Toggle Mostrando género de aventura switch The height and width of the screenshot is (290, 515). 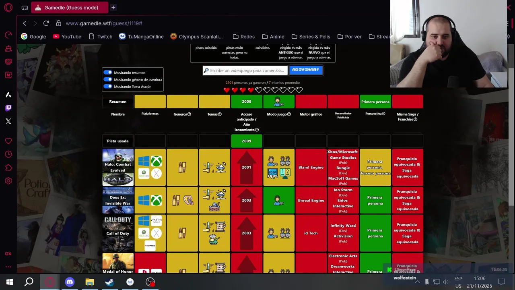click(108, 79)
